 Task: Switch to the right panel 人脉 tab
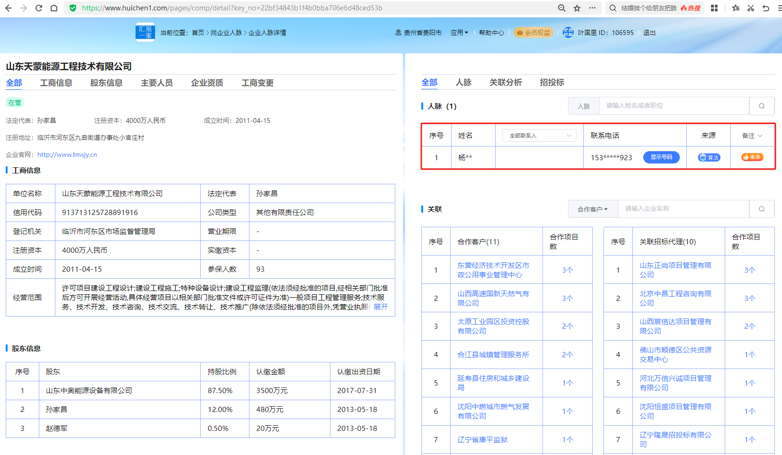tap(464, 82)
